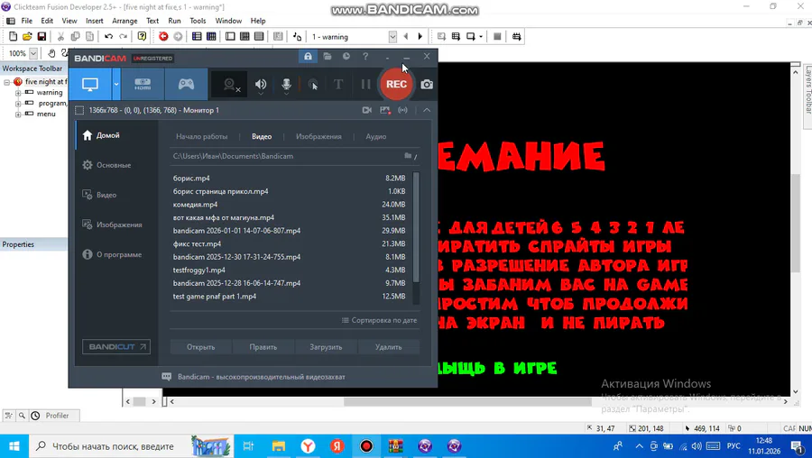Viewport: 812px width, 458px height.
Task: Switch to the Начало работы tab
Action: [x=201, y=137]
